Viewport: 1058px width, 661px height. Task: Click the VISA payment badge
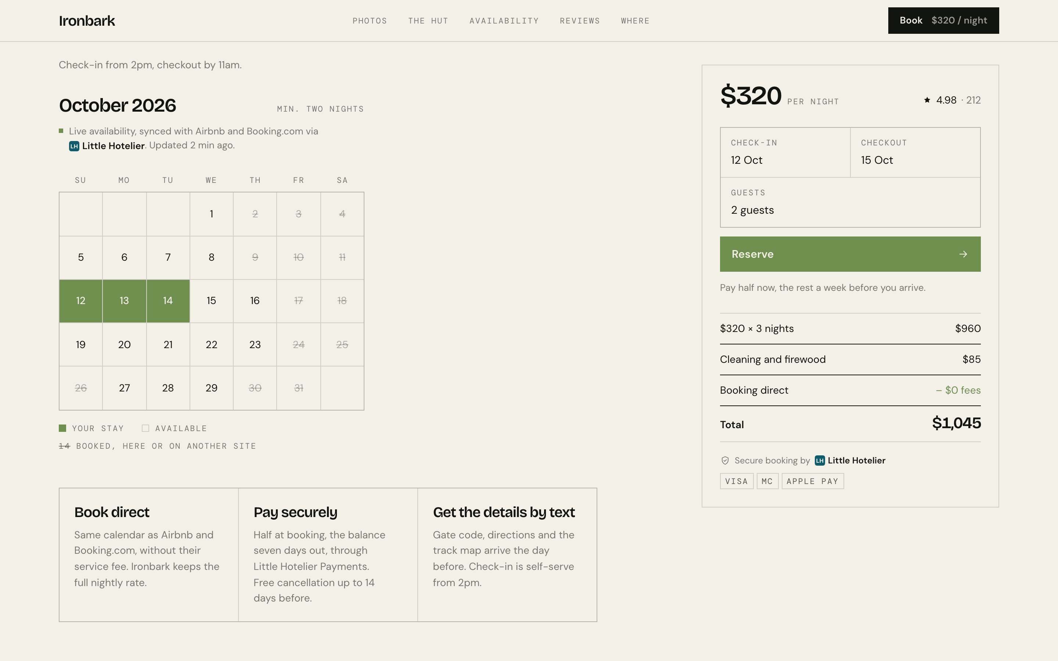click(737, 481)
